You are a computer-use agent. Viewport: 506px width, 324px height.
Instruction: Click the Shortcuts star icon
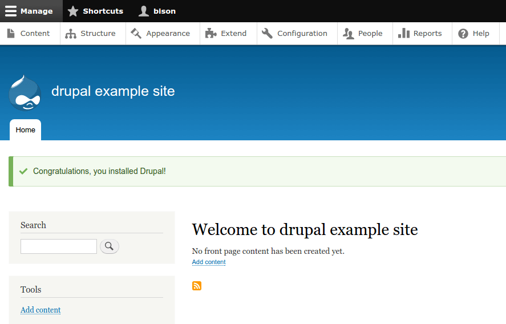pos(73,11)
